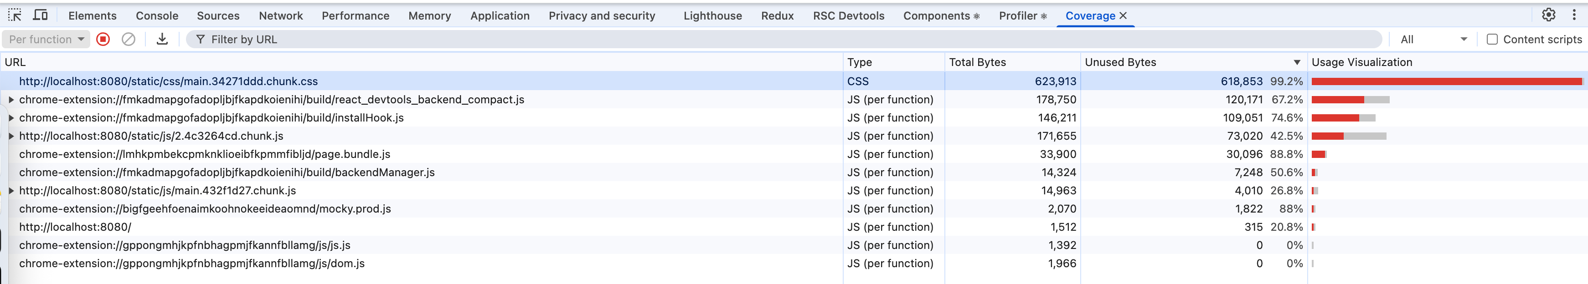Open DevTools settings gear icon
This screenshot has height=284, width=1588.
(1548, 15)
